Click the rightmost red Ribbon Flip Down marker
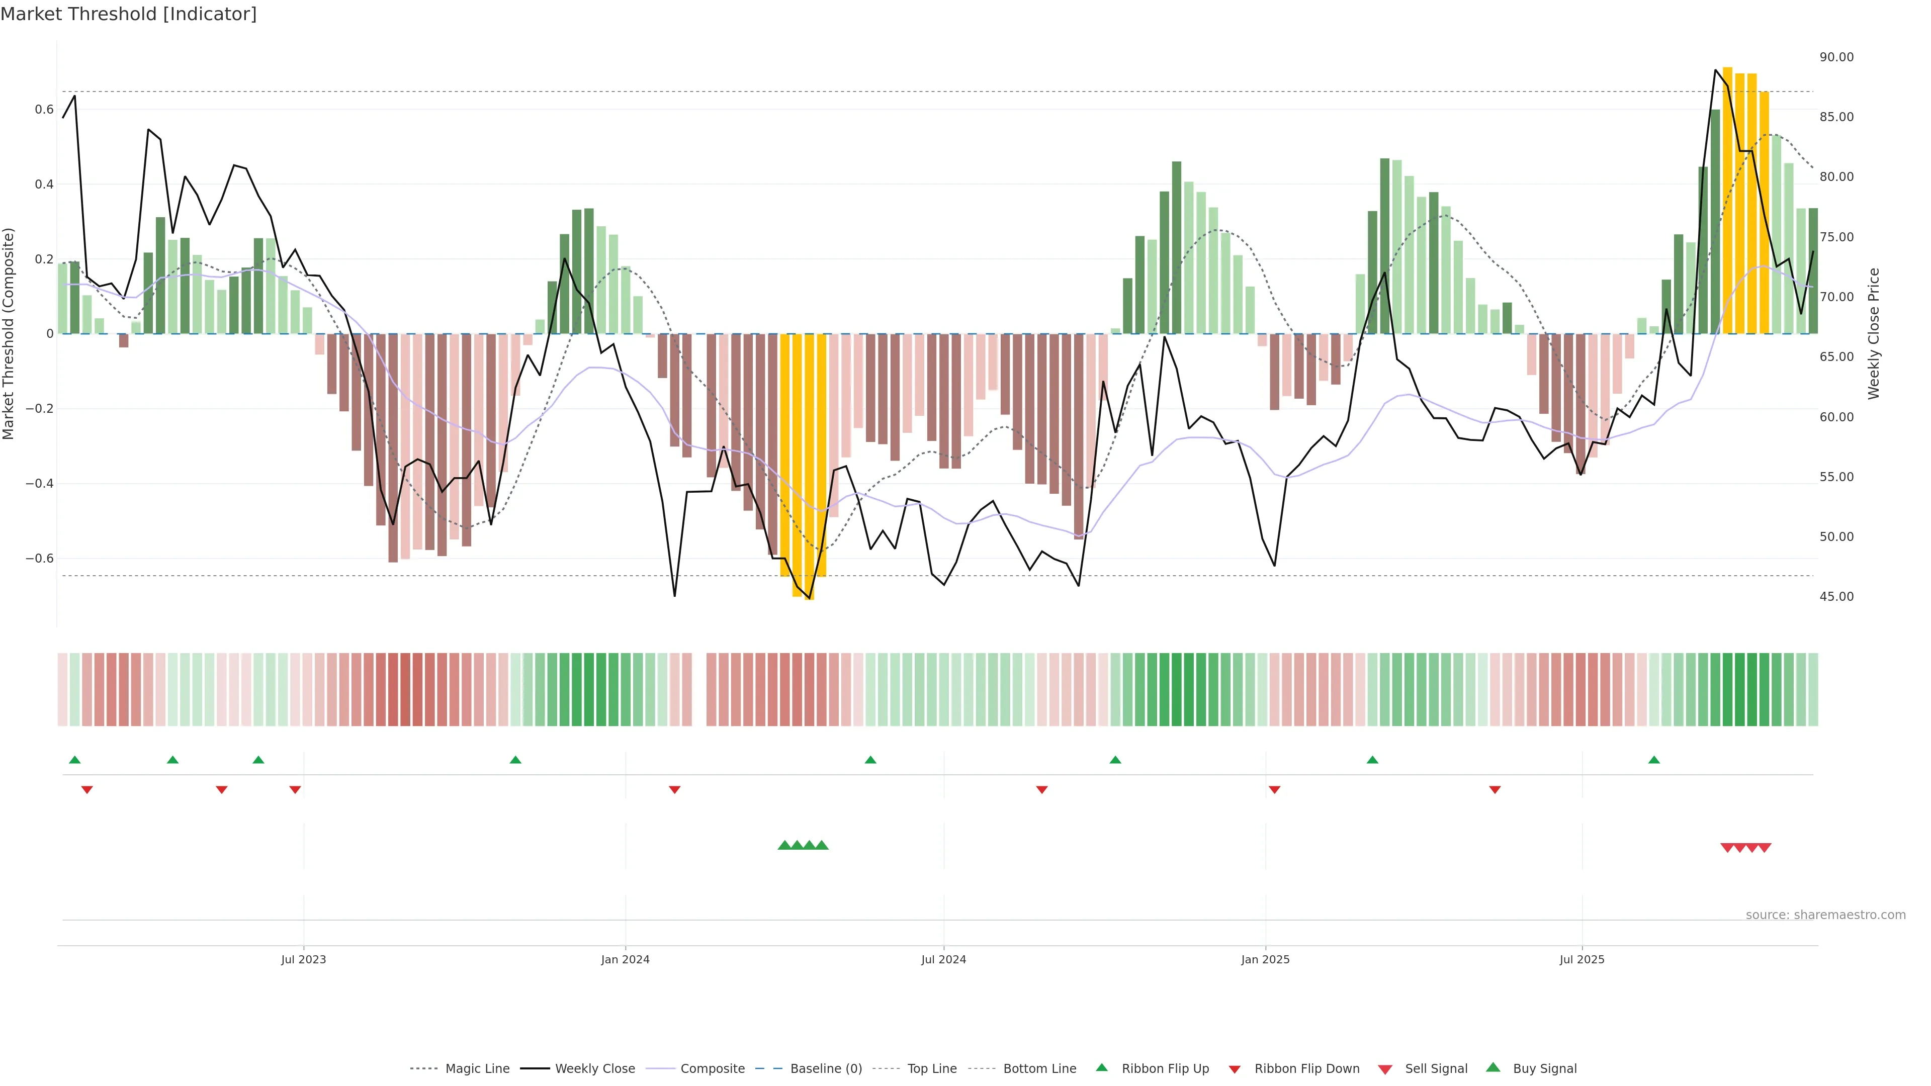The height and width of the screenshot is (1086, 1931). point(1495,789)
